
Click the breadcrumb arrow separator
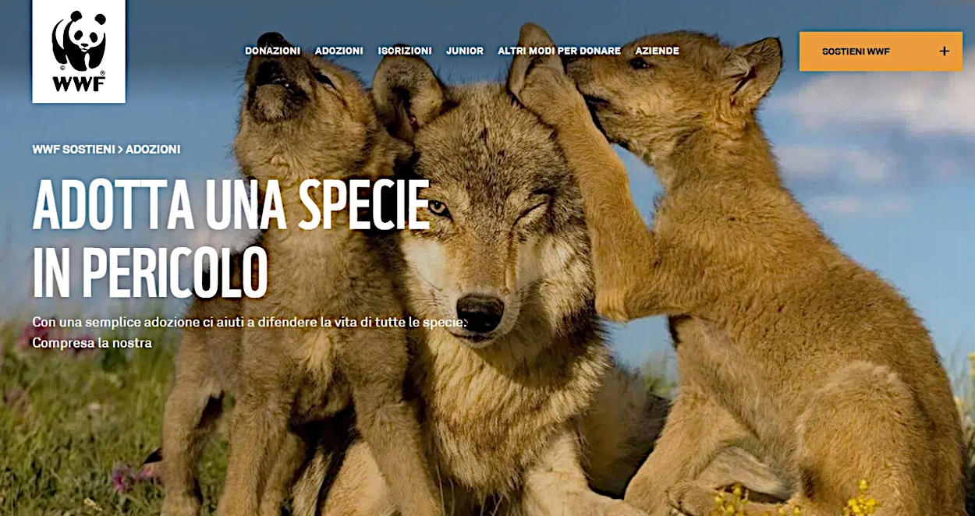[x=120, y=149]
